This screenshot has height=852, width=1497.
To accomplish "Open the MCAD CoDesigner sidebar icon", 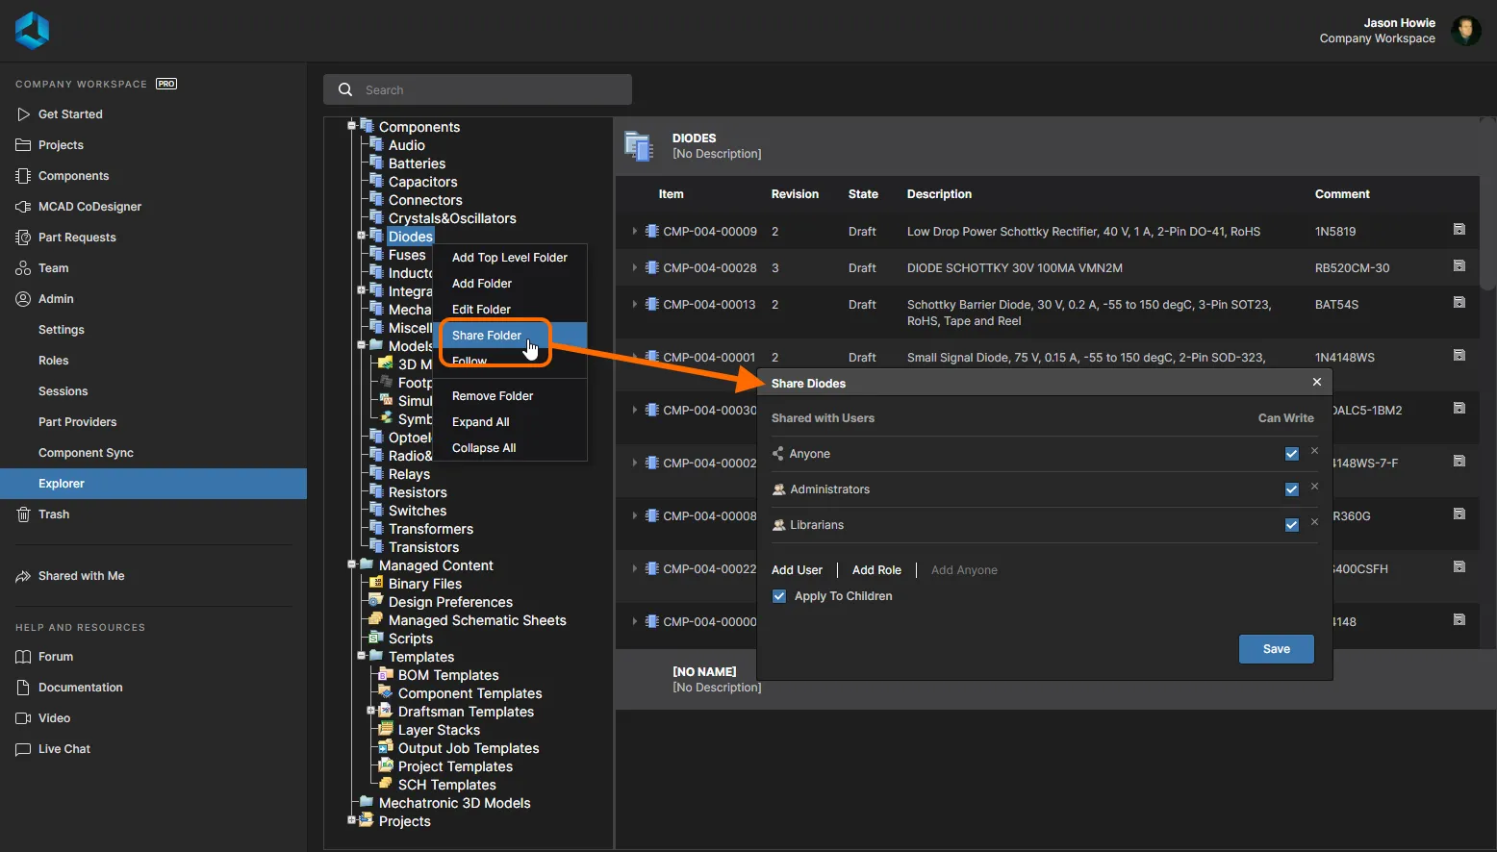I will coord(23,207).
